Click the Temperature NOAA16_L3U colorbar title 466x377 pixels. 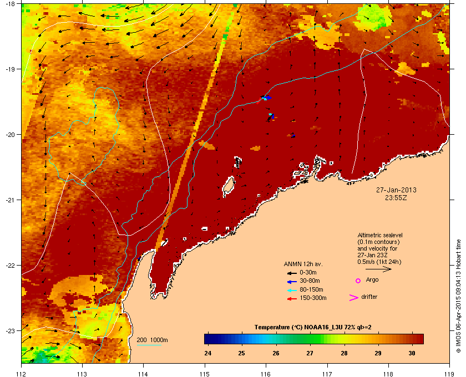point(313,328)
